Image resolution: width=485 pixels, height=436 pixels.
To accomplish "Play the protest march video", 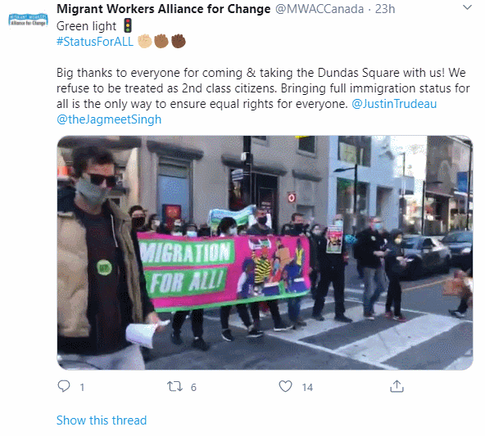I will point(265,253).
